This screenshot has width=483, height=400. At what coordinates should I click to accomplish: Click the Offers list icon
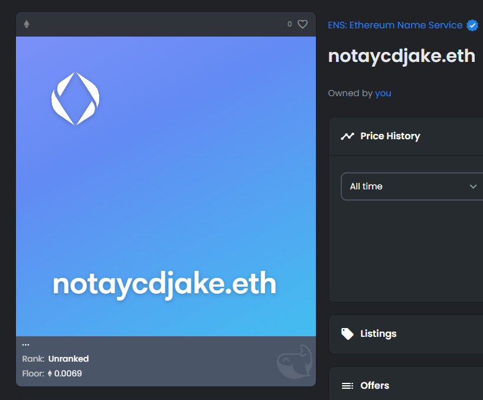click(x=347, y=385)
